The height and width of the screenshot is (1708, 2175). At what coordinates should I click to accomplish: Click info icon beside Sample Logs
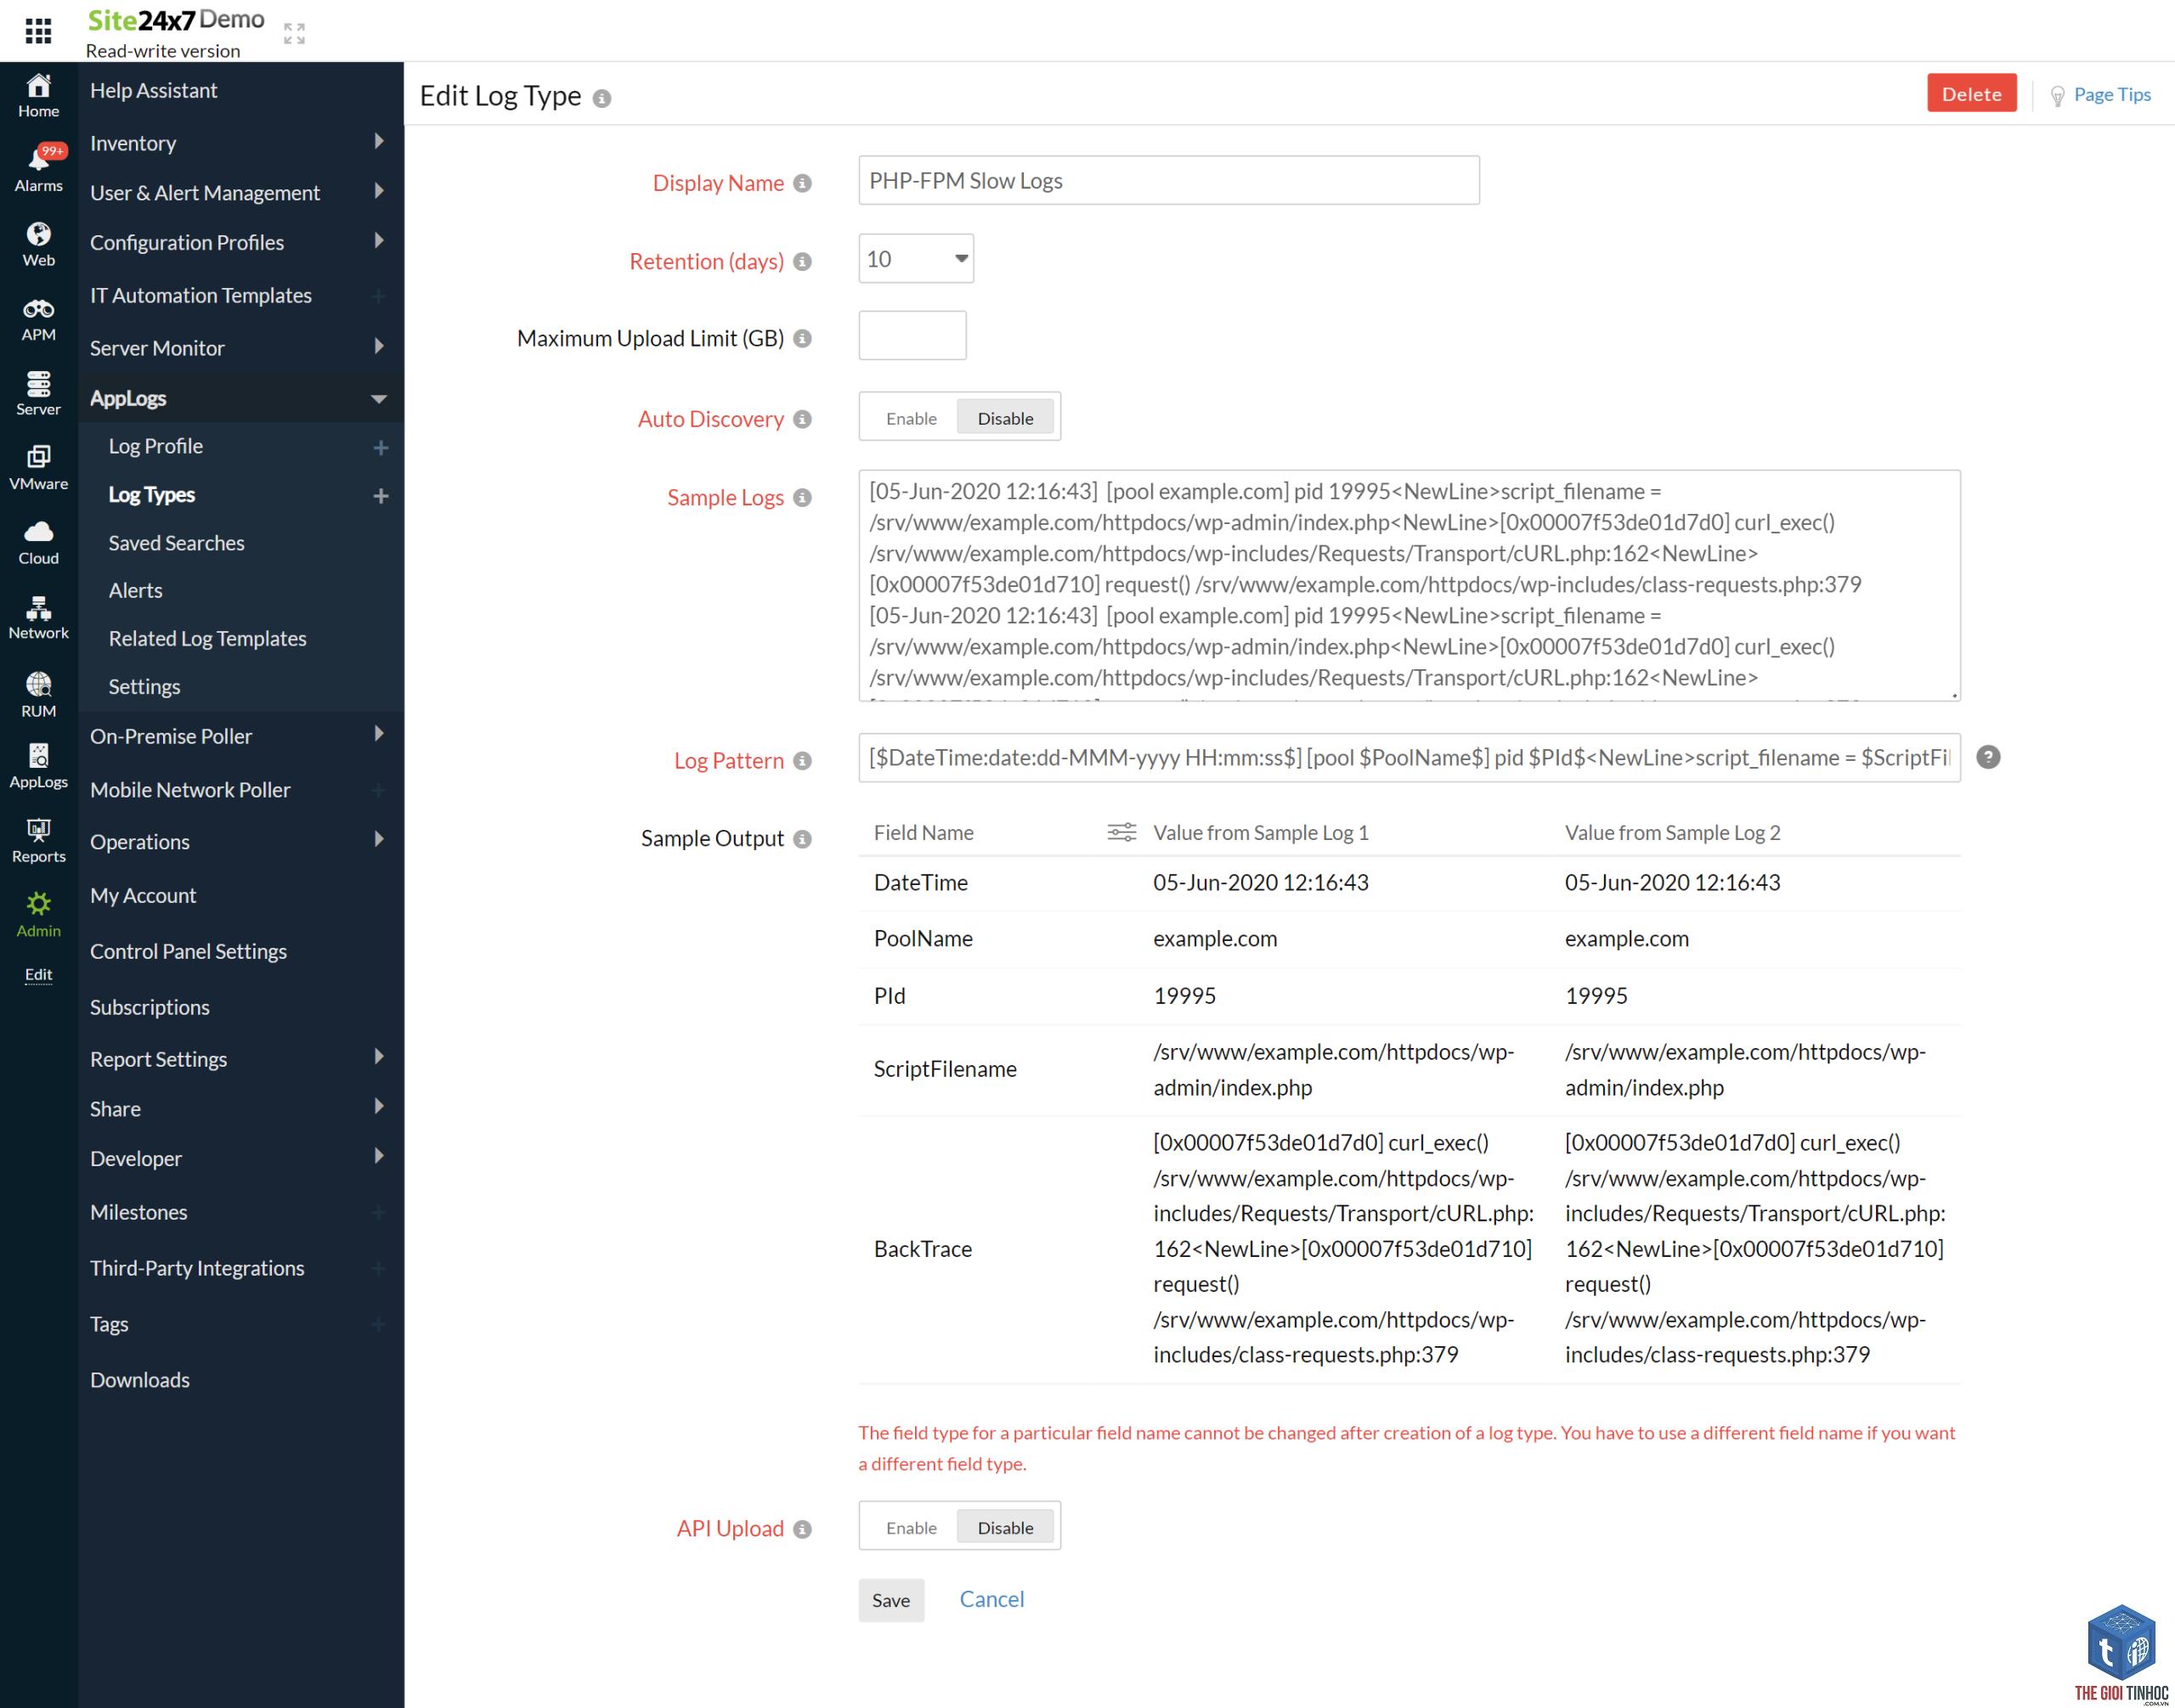tap(802, 497)
